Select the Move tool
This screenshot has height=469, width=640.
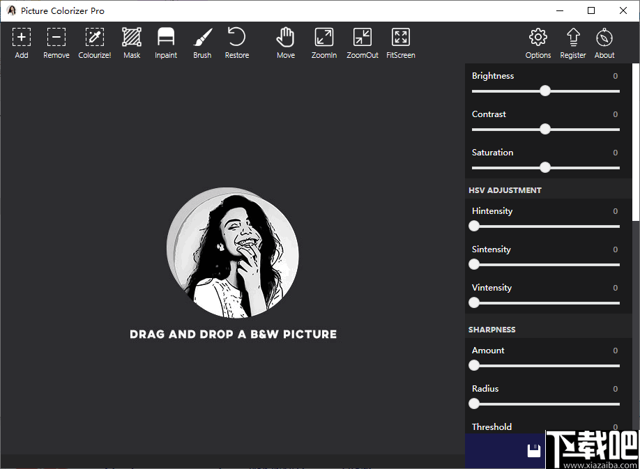point(286,37)
